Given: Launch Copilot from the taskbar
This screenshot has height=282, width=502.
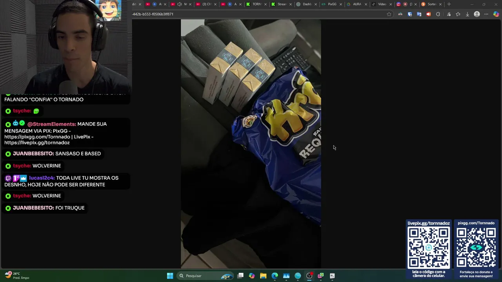Looking at the screenshot, I should (252, 276).
